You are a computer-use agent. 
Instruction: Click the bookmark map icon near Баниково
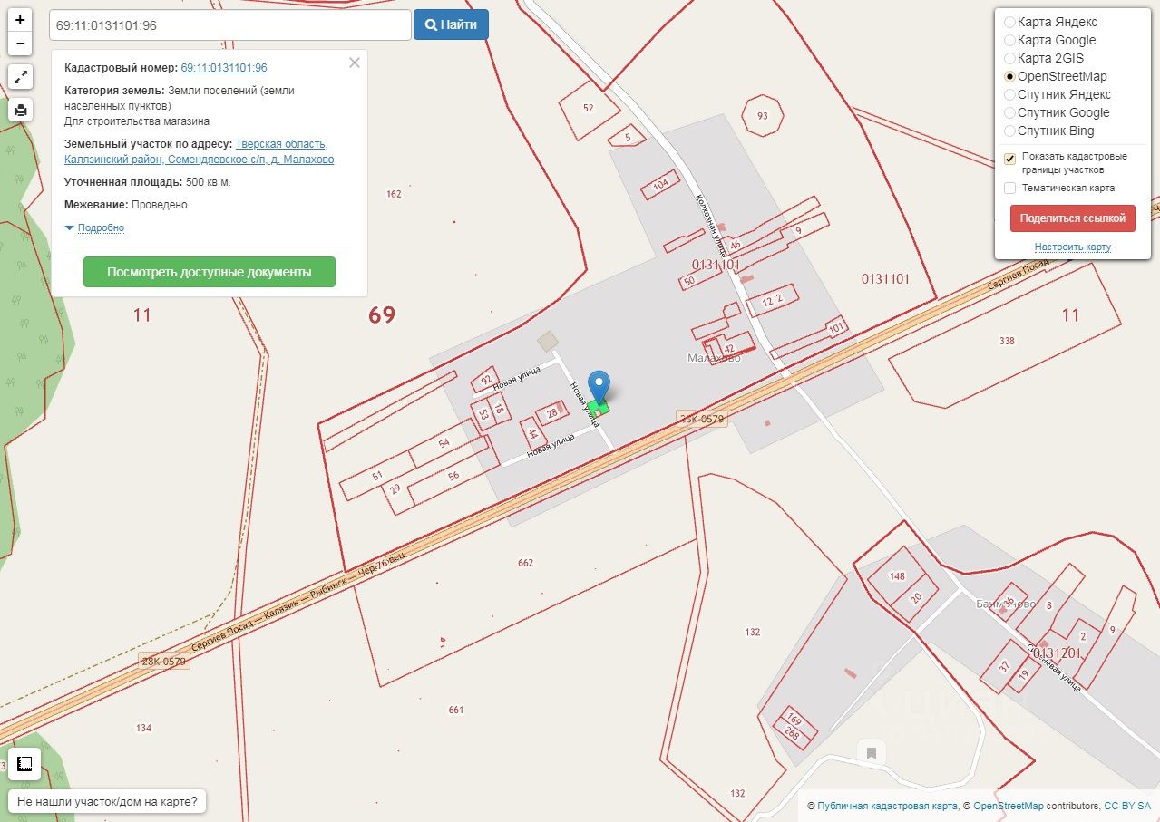click(x=871, y=752)
